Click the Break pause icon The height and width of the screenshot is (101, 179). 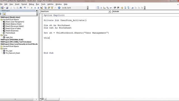click(x=35, y=8)
